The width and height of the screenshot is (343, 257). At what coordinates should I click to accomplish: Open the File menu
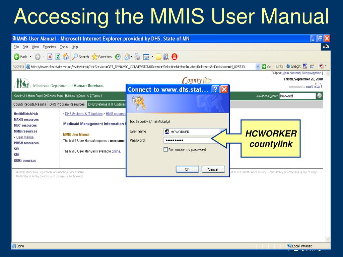[16, 47]
